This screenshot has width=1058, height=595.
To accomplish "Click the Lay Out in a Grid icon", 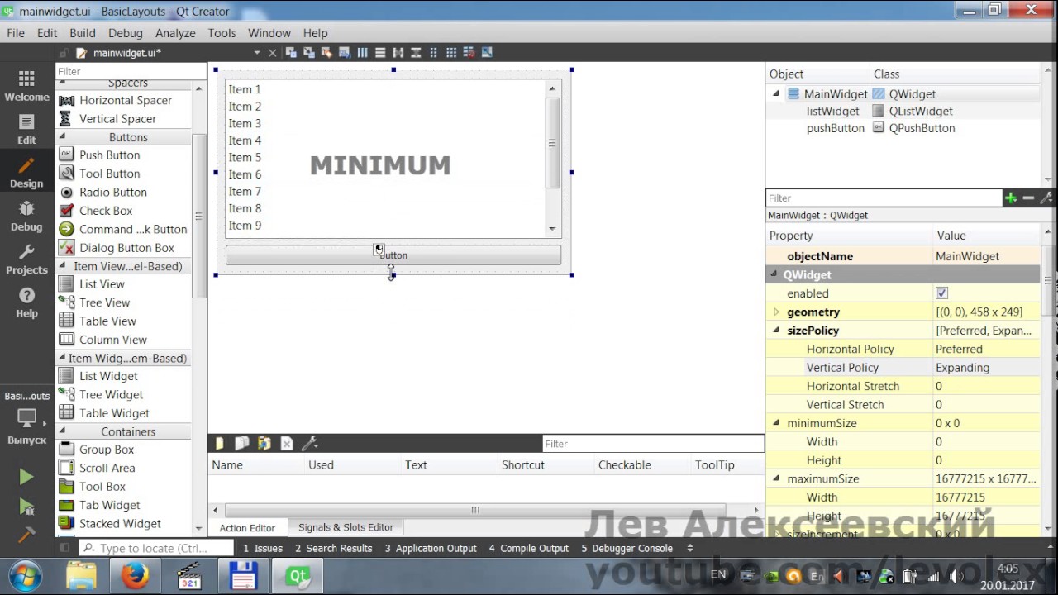I will point(451,53).
